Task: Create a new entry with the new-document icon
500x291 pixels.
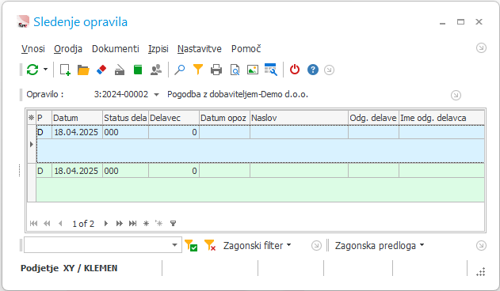Action: tap(65, 70)
